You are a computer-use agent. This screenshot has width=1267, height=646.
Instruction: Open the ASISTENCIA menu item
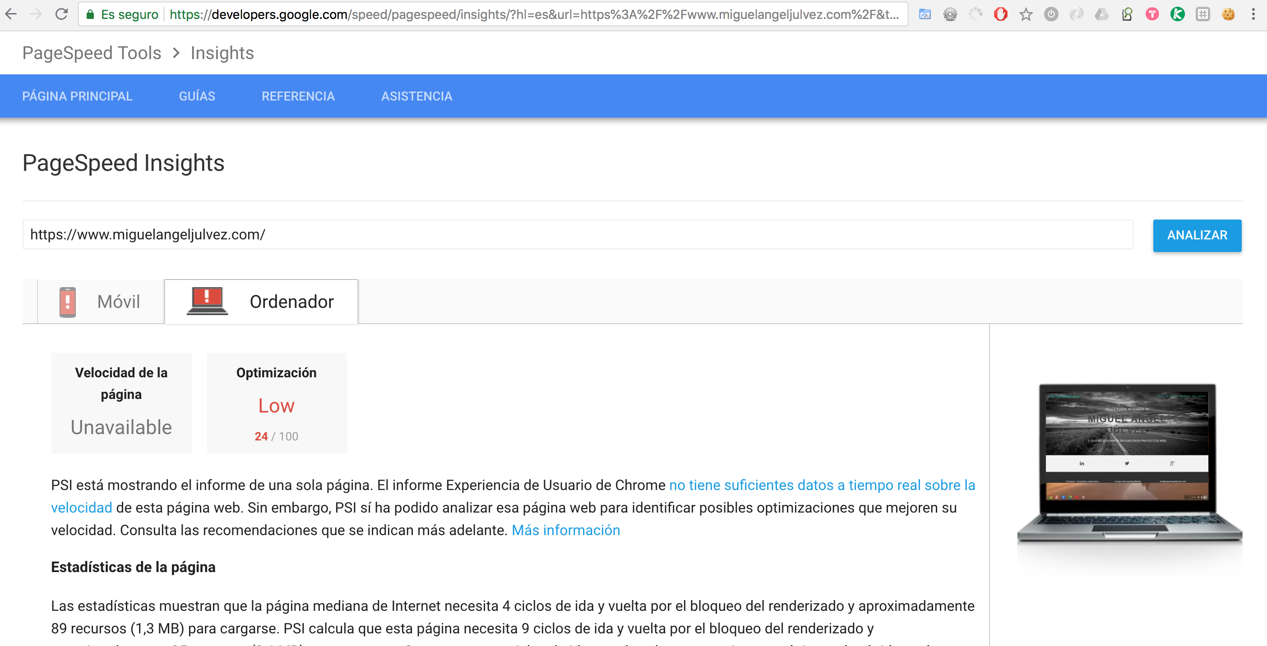[416, 96]
